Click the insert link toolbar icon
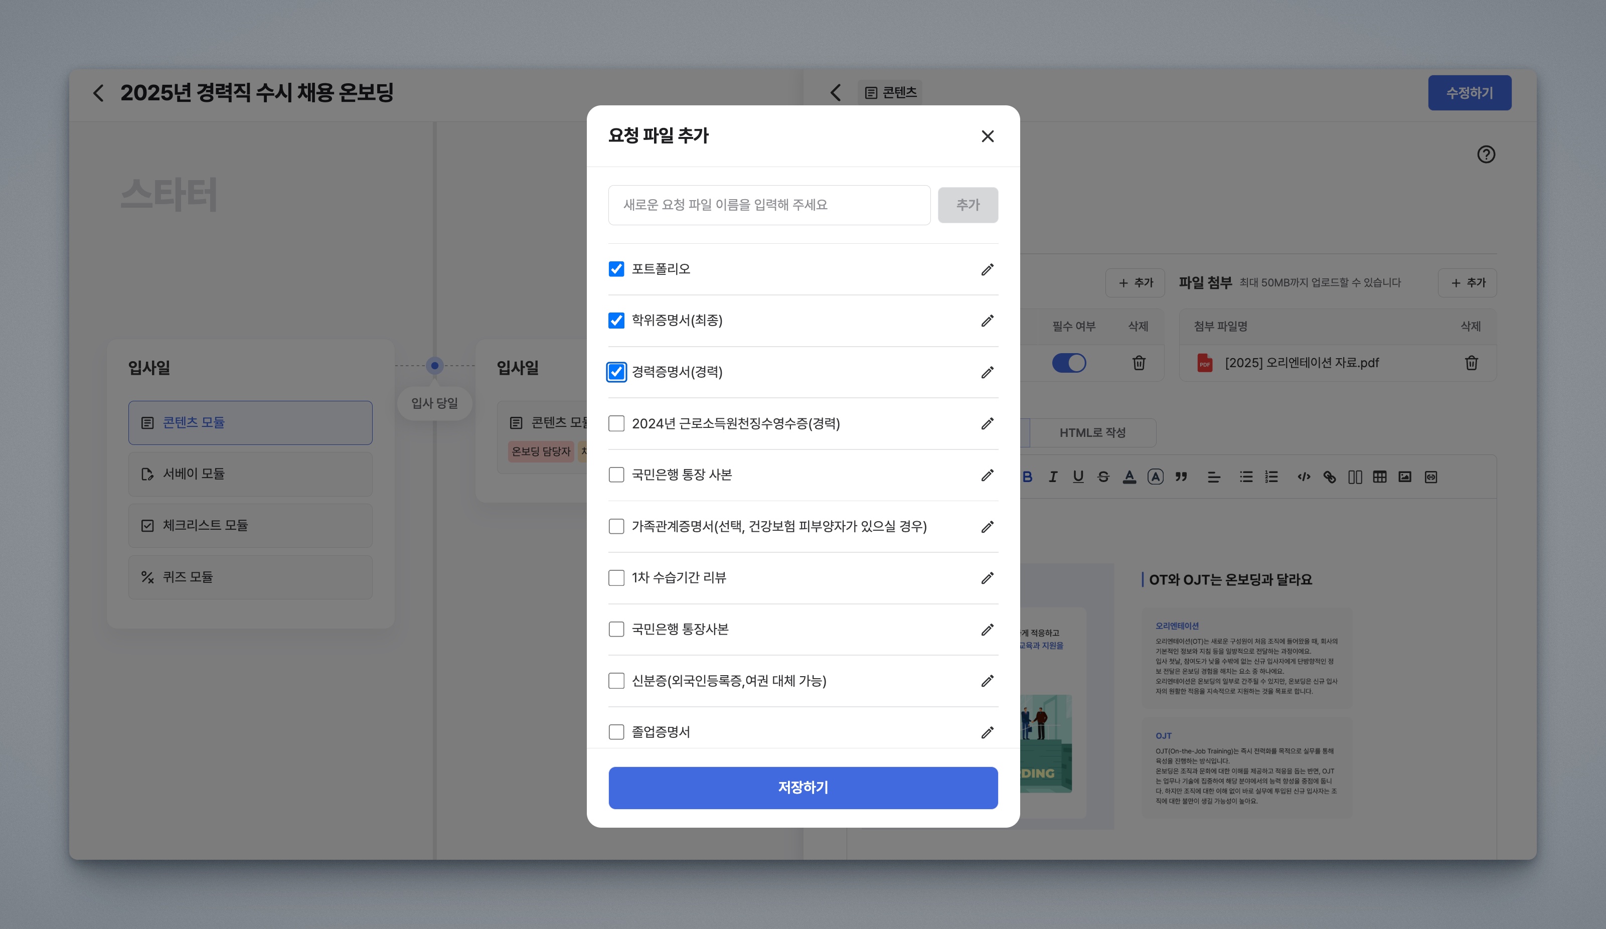 [x=1330, y=477]
